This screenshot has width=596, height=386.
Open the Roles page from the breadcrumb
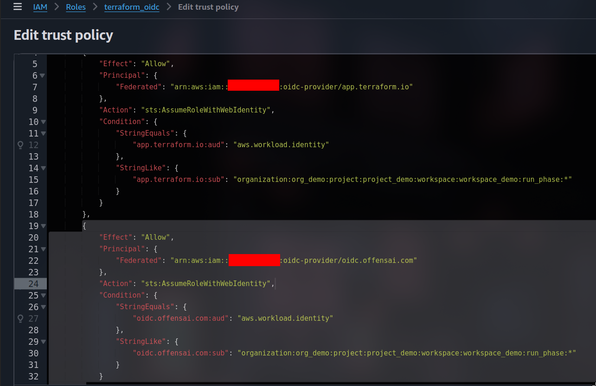pyautogui.click(x=76, y=7)
